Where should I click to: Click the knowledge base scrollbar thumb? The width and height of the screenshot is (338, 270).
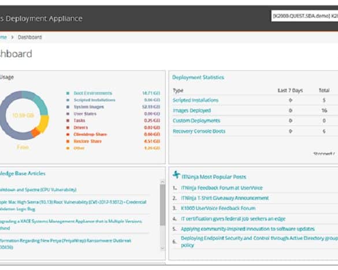163,205
